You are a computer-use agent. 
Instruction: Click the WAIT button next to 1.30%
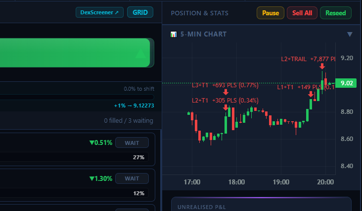coord(132,178)
